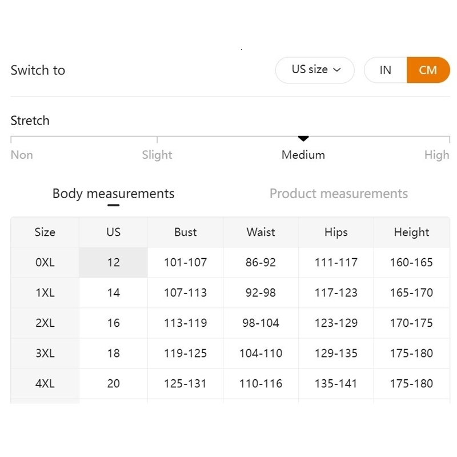Click the Slight stretch label

pos(157,155)
